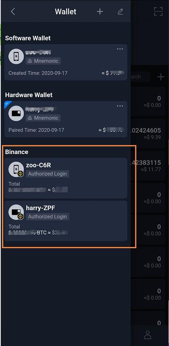Click Mnemonic tag on software wallet
The height and width of the screenshot is (346, 169).
pos(43,61)
